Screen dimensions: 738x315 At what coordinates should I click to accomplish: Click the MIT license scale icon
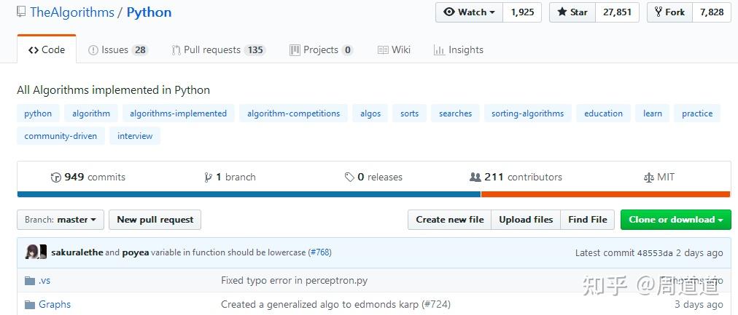tap(648, 178)
